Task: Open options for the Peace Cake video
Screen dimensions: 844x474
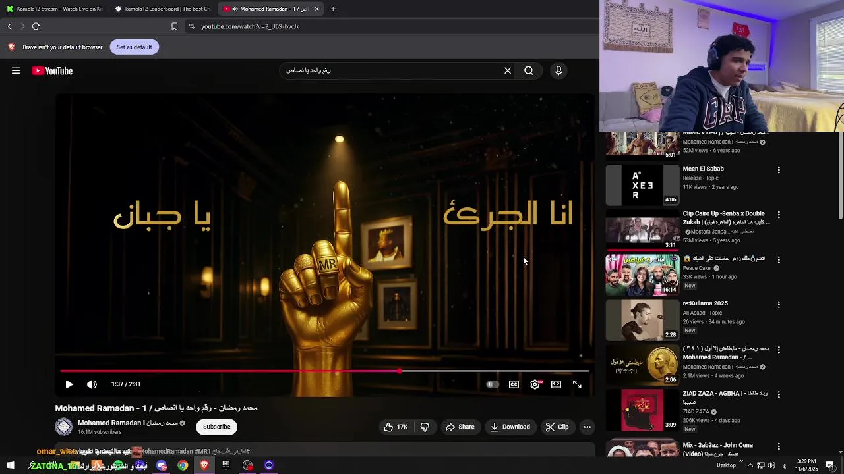Action: point(779,259)
